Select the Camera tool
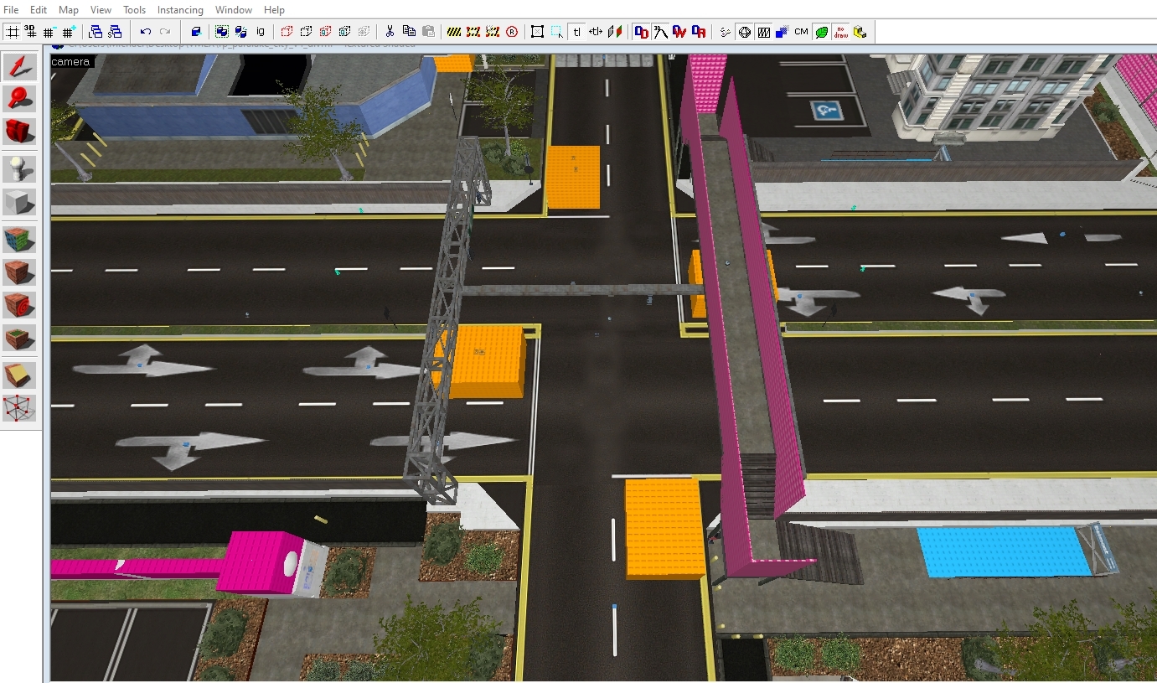The width and height of the screenshot is (1157, 683). 20,131
